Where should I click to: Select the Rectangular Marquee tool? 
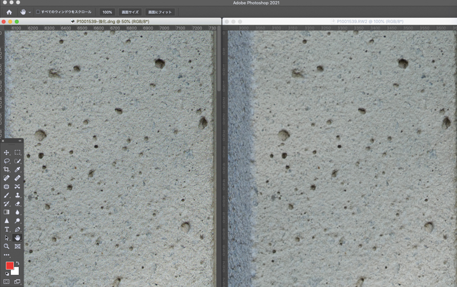pos(18,152)
